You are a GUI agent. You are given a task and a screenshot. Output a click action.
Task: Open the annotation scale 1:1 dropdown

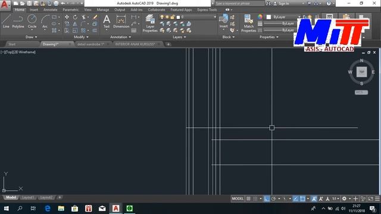click(336, 199)
